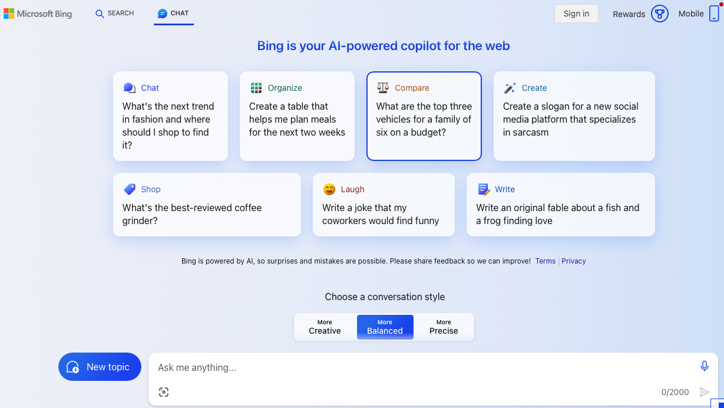Switch to the SEARCH tab
This screenshot has height=408, width=724.
tap(115, 14)
